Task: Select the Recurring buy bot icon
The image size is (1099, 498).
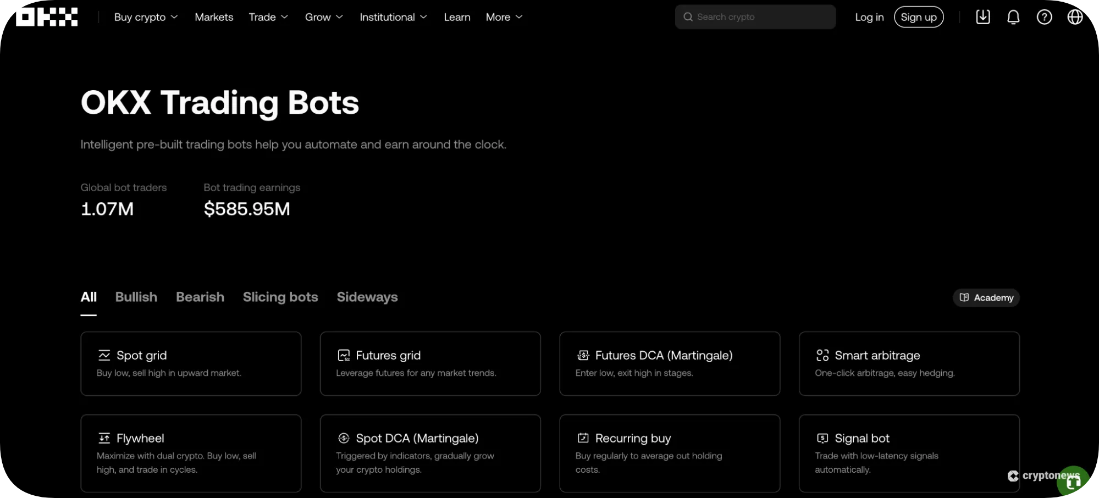Action: tap(583, 438)
